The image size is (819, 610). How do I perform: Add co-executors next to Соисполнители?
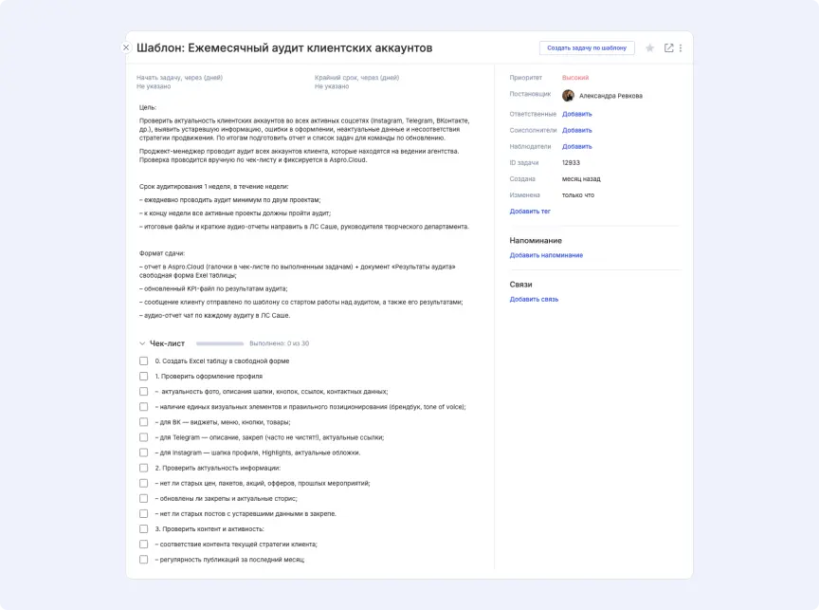(x=576, y=130)
